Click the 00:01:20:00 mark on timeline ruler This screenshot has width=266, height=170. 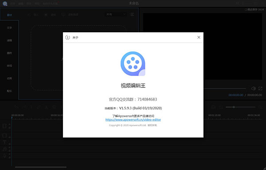pos(215,115)
